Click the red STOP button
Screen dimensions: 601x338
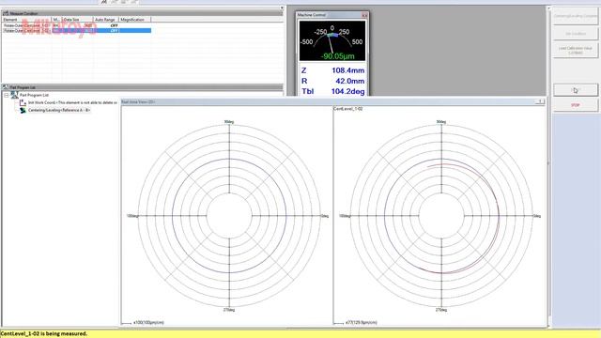click(576, 105)
